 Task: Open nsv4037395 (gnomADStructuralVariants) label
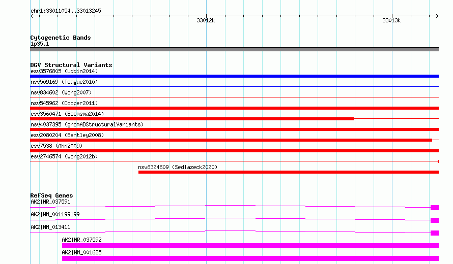pos(87,124)
